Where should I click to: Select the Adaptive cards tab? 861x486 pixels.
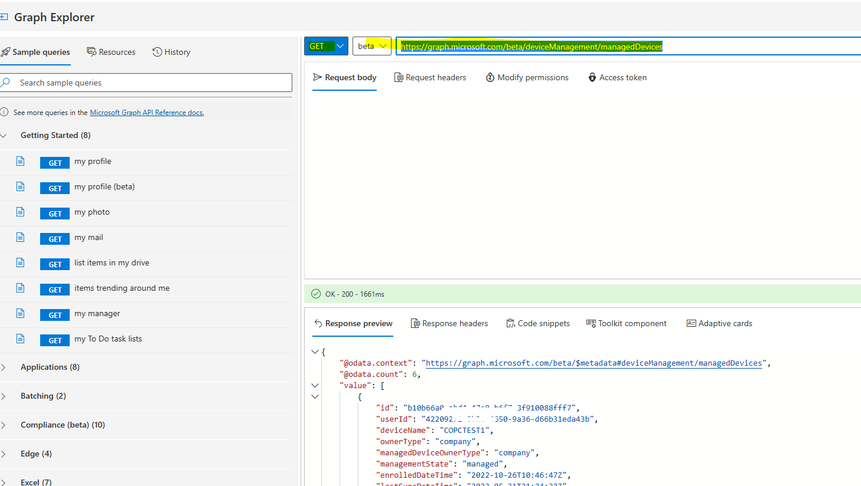click(x=719, y=323)
